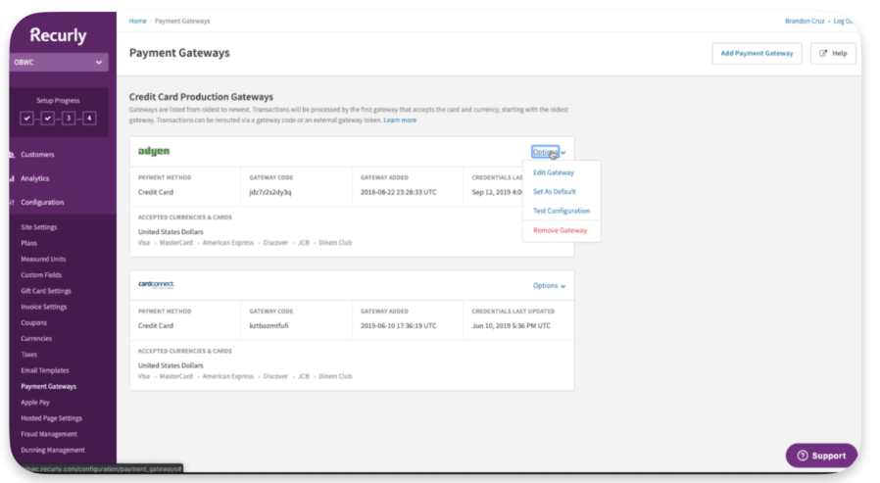Open Apple Pay settings
880x483 pixels.
[x=35, y=403]
